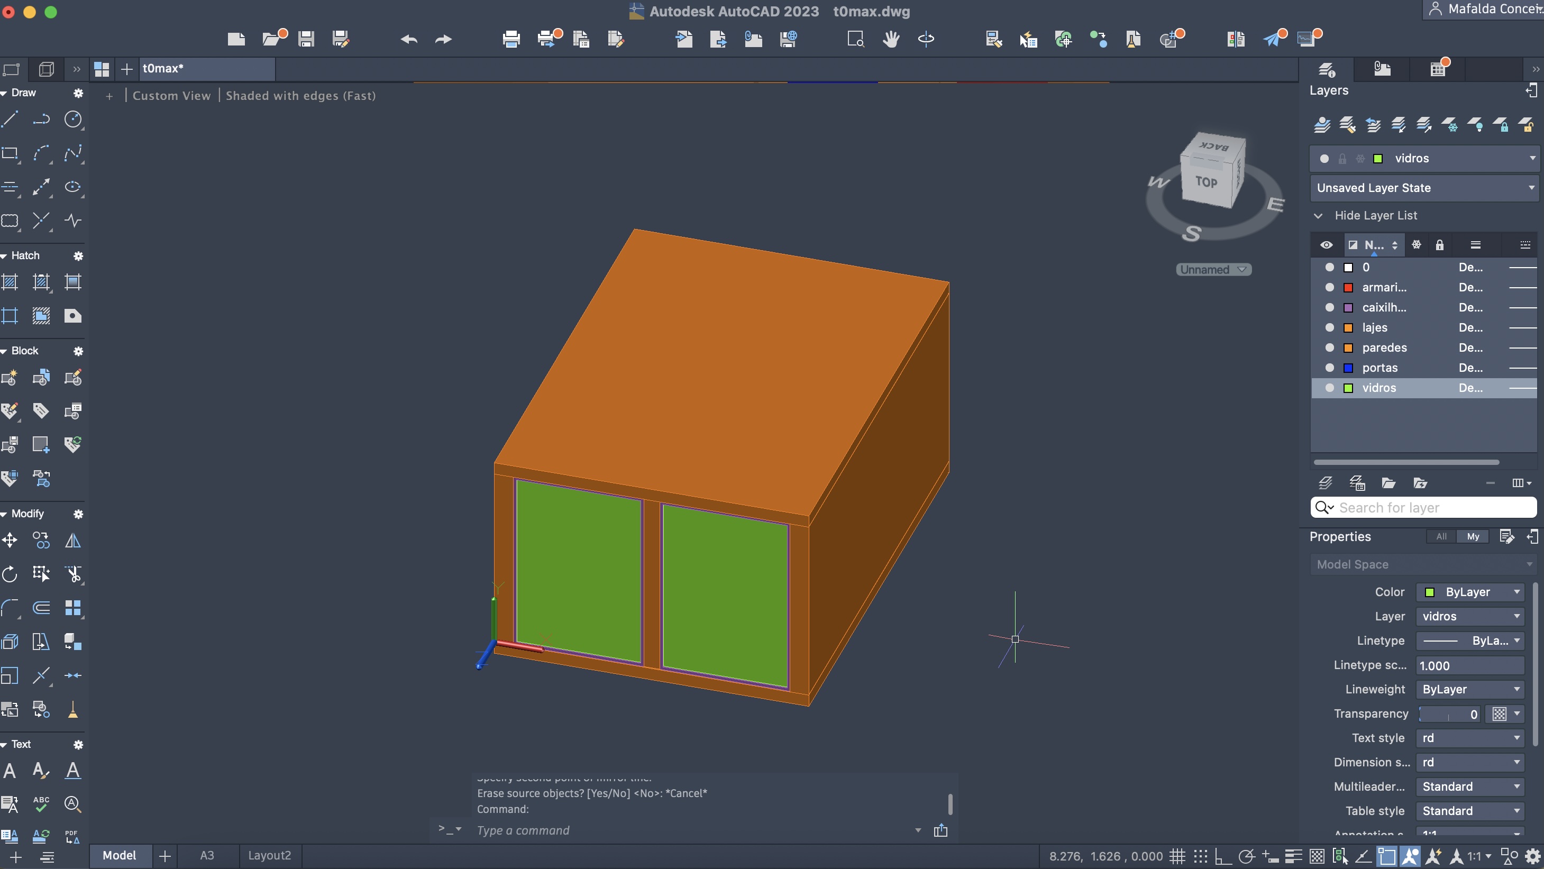This screenshot has width=1544, height=869.
Task: Select the Mirror tool in Modify
Action: click(72, 541)
